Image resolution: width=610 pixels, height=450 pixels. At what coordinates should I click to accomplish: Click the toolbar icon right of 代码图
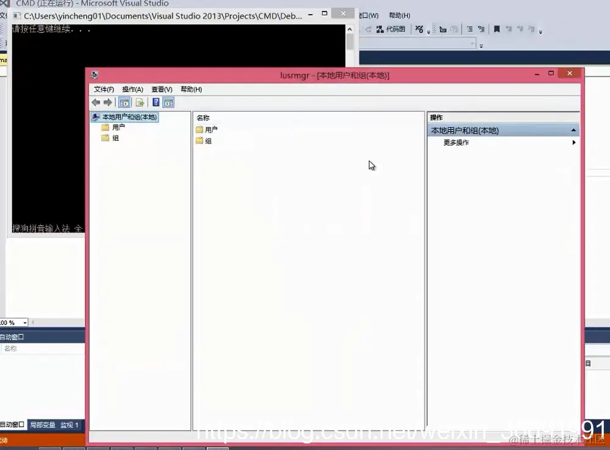(419, 29)
